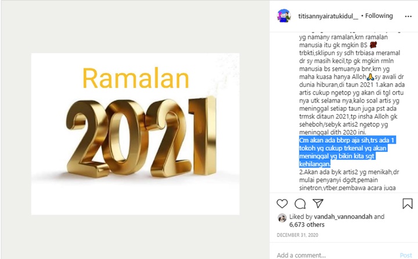The height and width of the screenshot is (259, 418).
Task: Open comments via speech bubble icon
Action: click(300, 203)
